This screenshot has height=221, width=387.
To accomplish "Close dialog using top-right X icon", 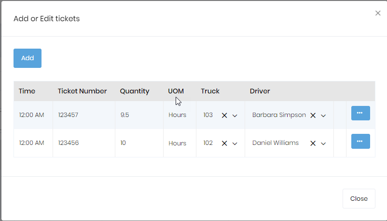I will [378, 13].
